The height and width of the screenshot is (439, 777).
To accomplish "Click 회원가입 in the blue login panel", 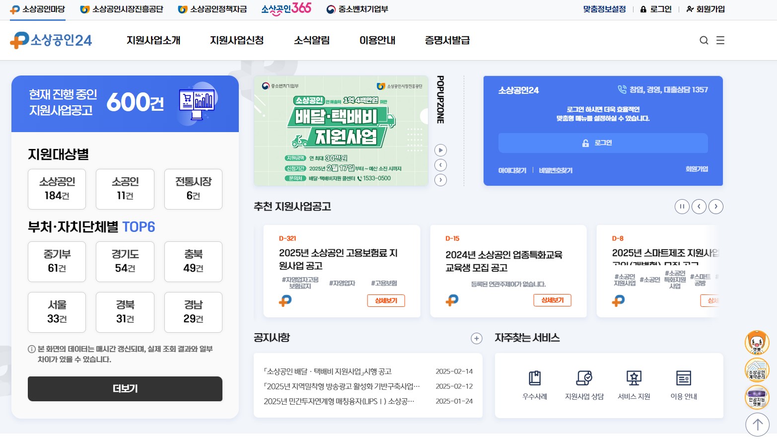I will click(x=697, y=169).
